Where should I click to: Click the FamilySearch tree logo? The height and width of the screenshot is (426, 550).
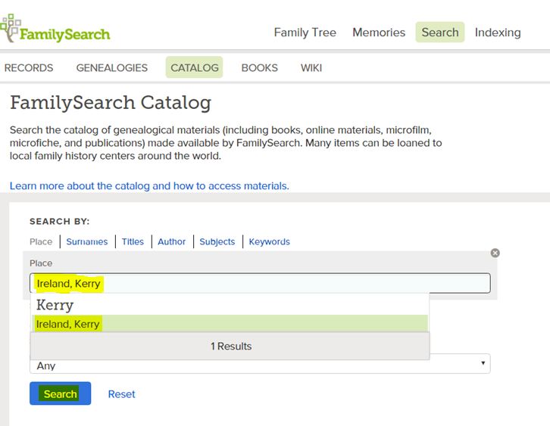[55, 29]
